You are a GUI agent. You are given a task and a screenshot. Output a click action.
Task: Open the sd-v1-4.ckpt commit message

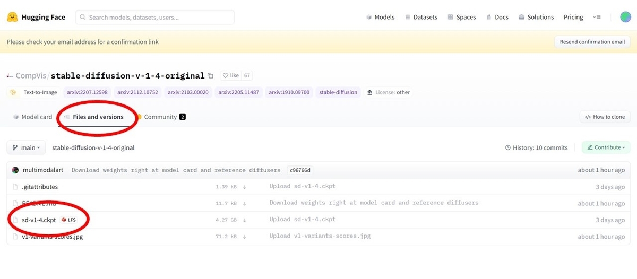point(303,220)
